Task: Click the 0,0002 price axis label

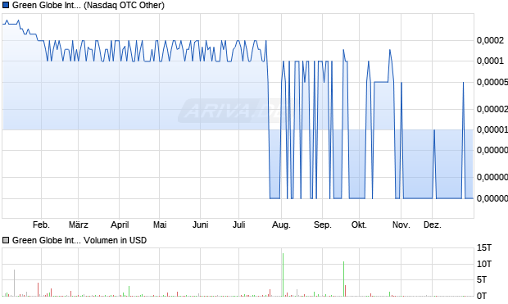Action: [490, 40]
